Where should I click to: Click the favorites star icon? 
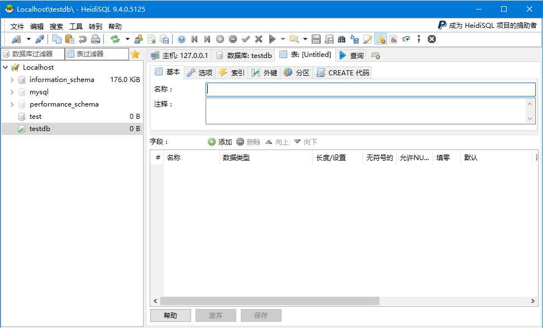pos(135,54)
